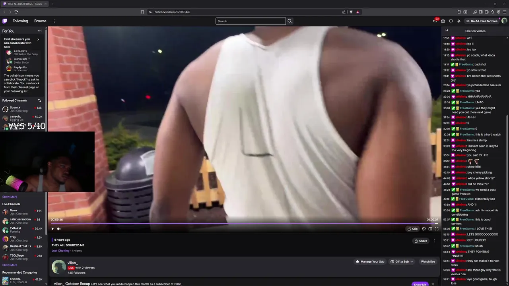Screen dimensions: 509x286
Task: Reload the page in the browser
Action: click(16, 12)
